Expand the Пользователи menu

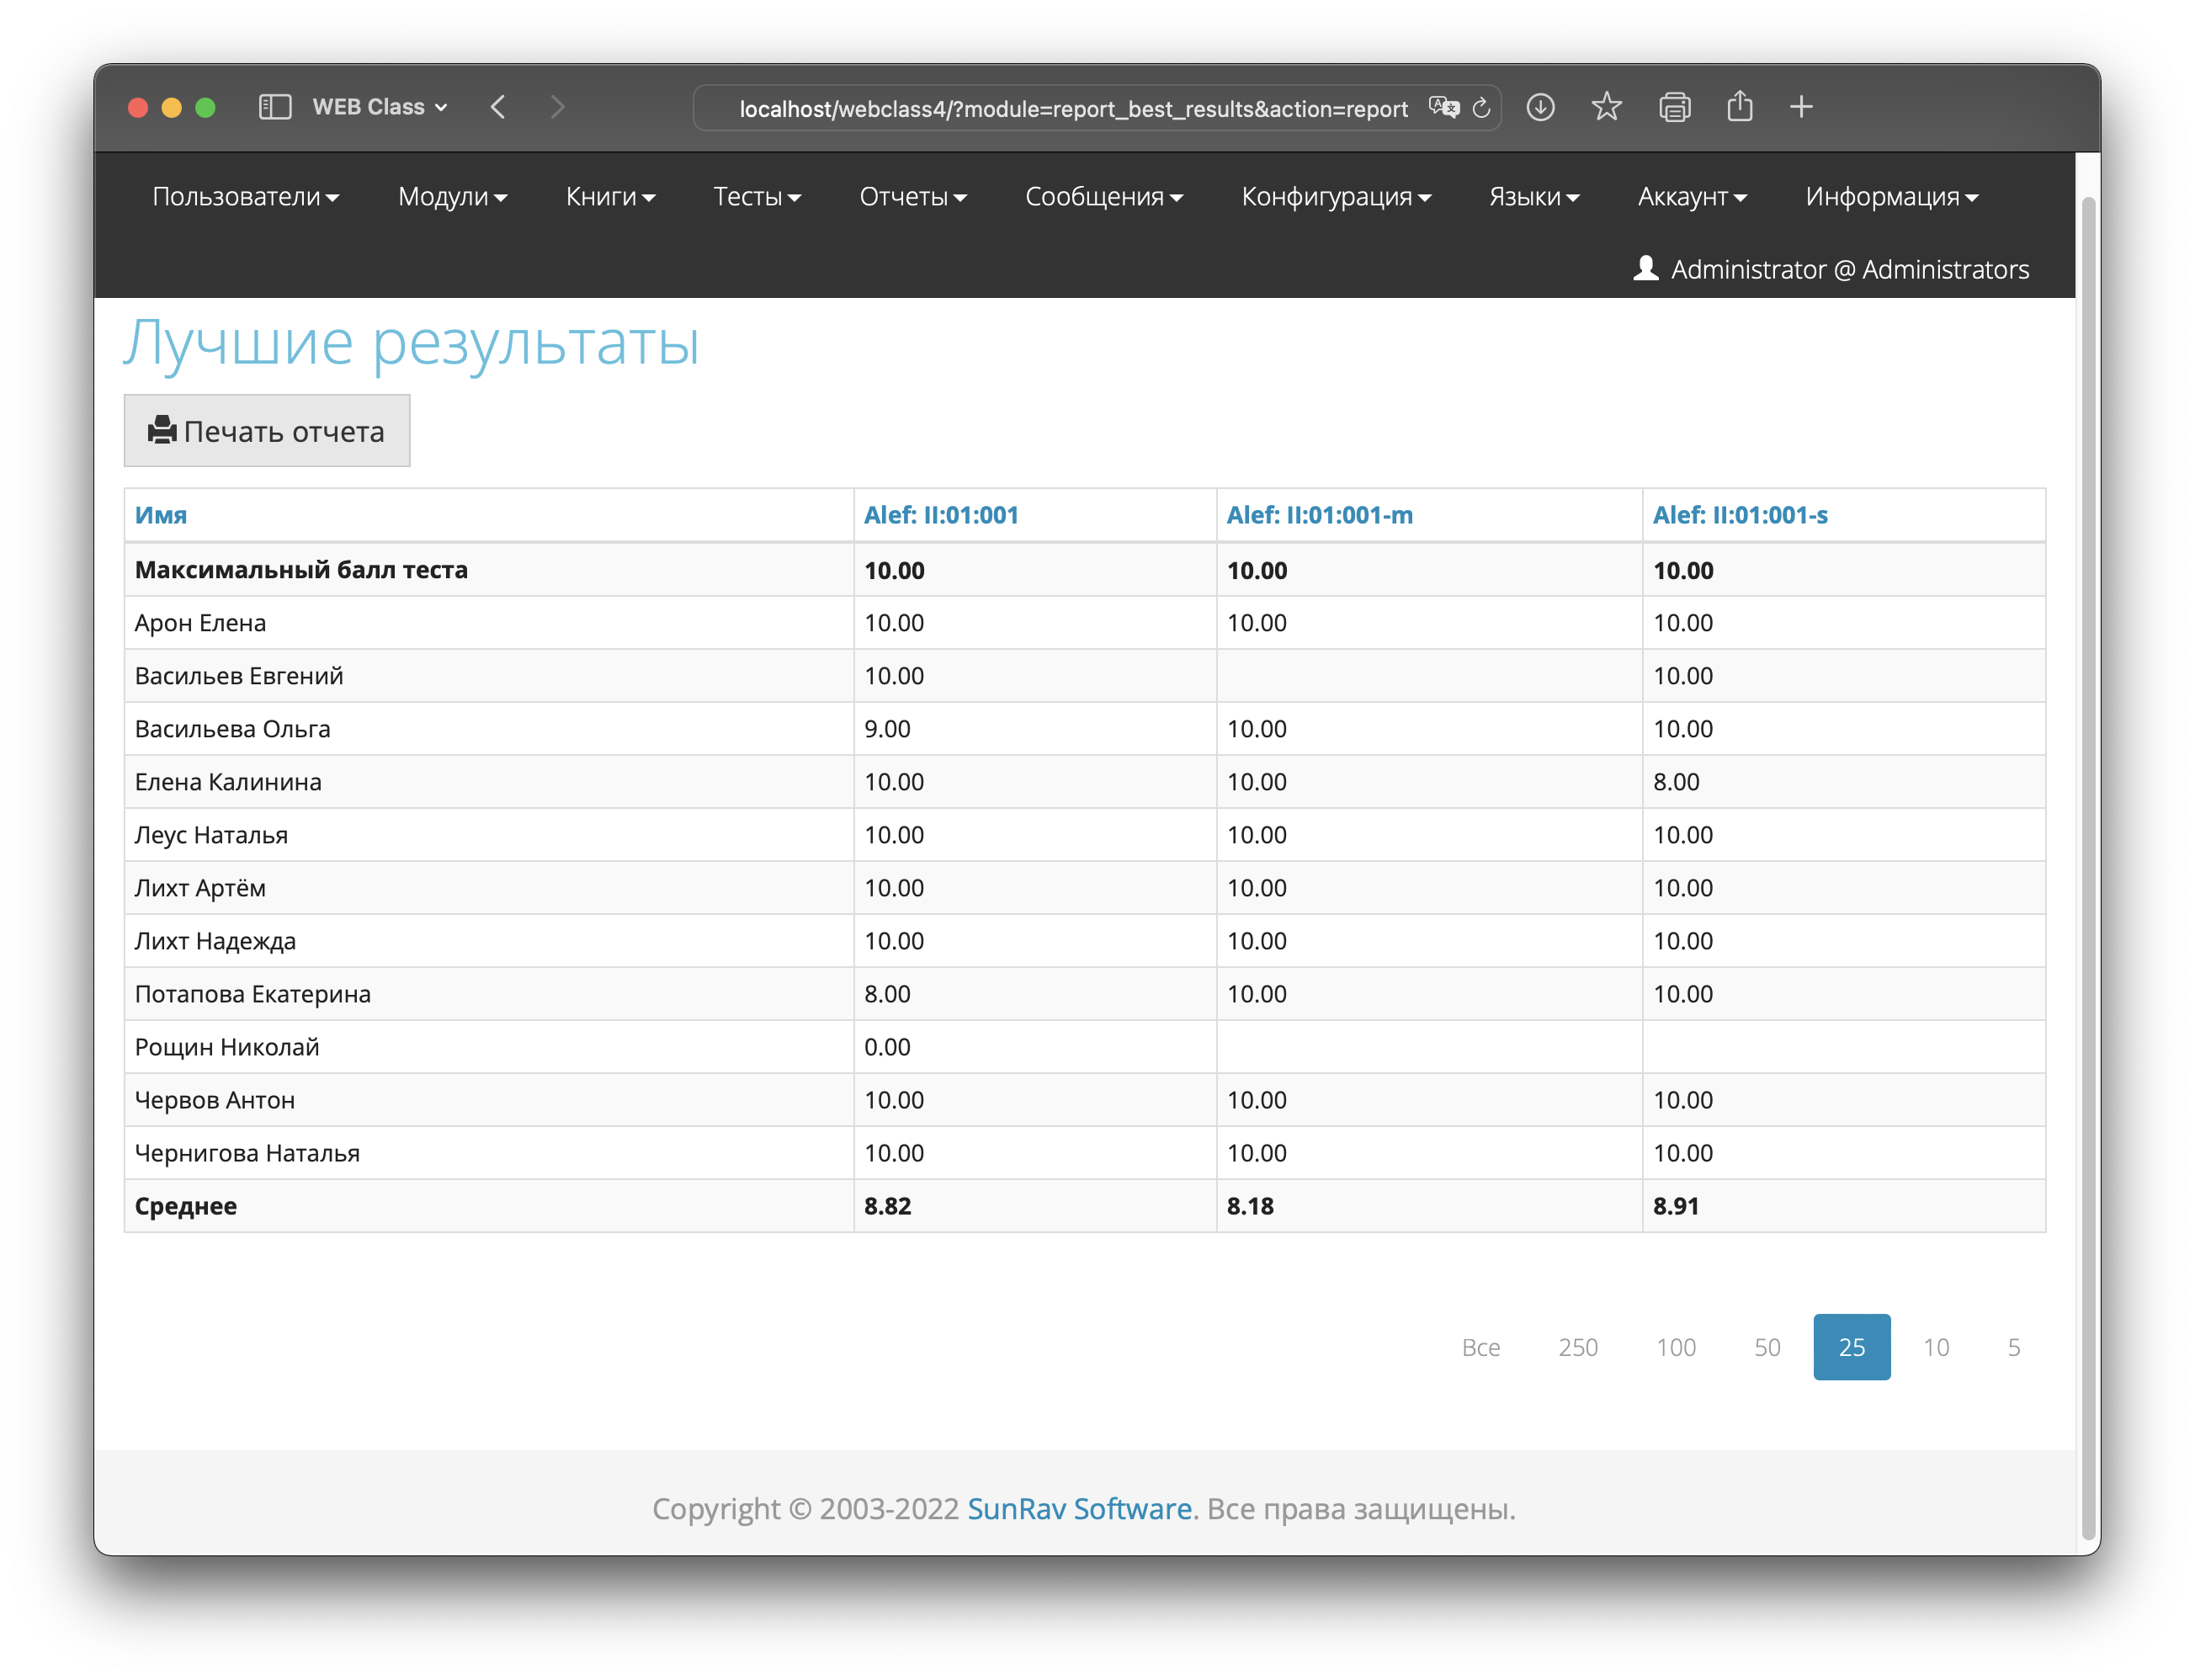245,197
